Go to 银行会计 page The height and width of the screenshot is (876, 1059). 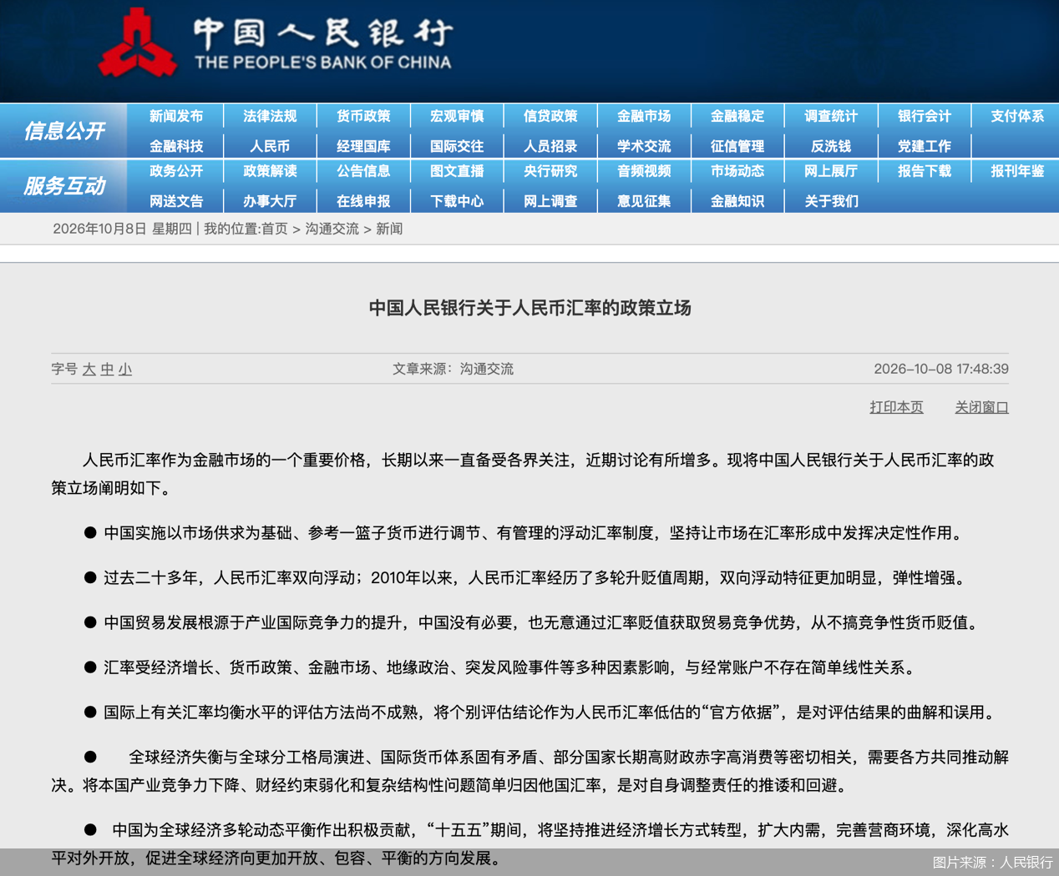[x=925, y=117]
